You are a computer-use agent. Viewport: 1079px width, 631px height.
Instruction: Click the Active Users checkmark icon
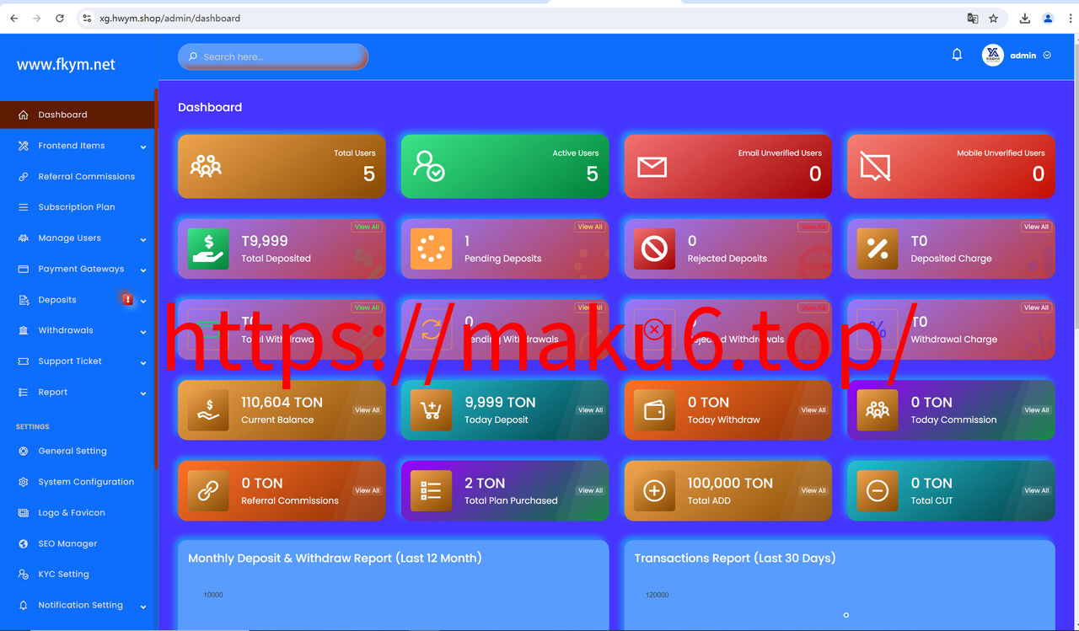[x=429, y=165]
